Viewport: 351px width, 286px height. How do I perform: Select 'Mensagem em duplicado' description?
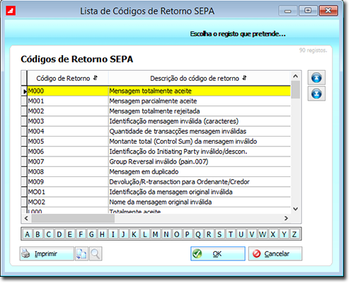tap(200, 171)
